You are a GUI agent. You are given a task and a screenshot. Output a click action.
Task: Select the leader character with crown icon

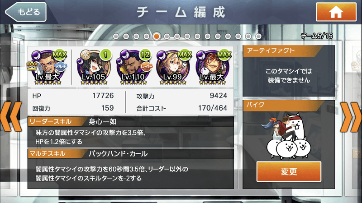click(x=48, y=67)
